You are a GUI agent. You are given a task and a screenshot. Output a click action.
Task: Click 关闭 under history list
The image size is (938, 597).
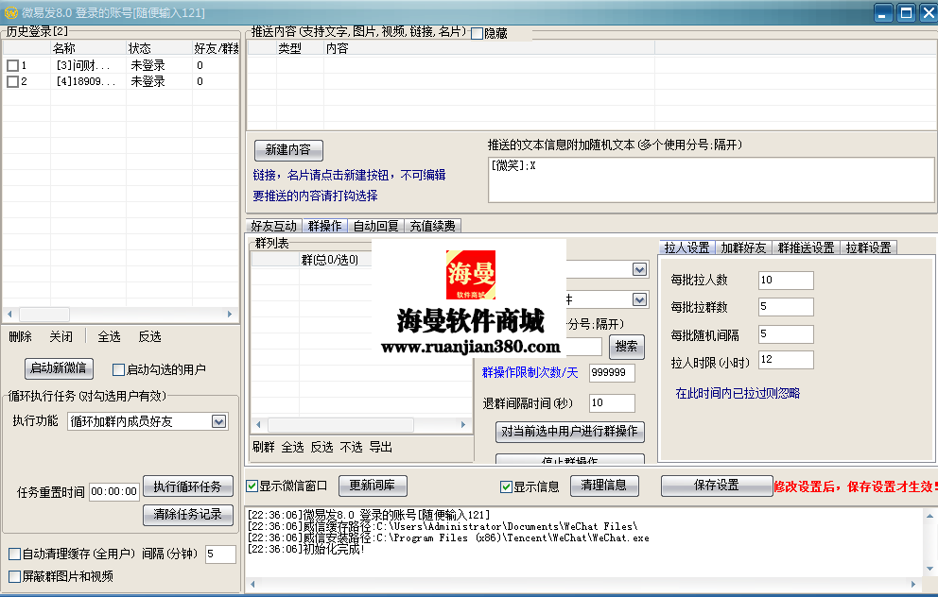point(61,337)
